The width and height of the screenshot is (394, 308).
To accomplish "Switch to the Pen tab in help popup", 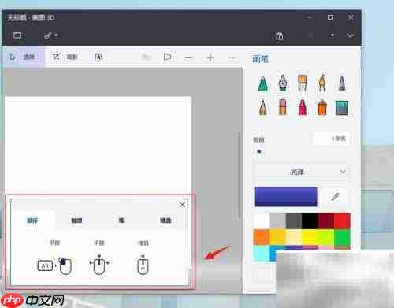I will [121, 221].
